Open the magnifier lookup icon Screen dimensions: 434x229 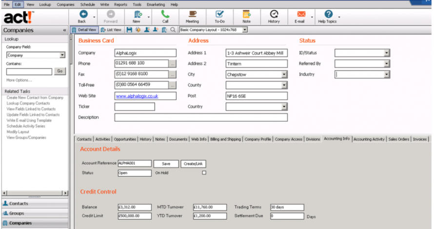click(x=173, y=30)
